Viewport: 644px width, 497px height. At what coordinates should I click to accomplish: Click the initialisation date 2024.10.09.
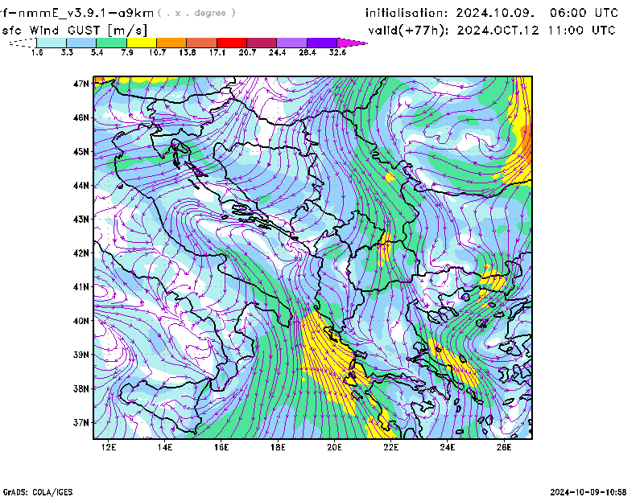[x=495, y=13]
